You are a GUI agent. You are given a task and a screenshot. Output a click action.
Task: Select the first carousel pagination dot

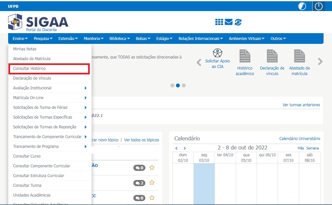point(172,85)
